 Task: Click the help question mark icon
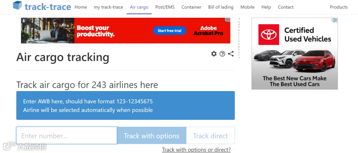(222, 54)
